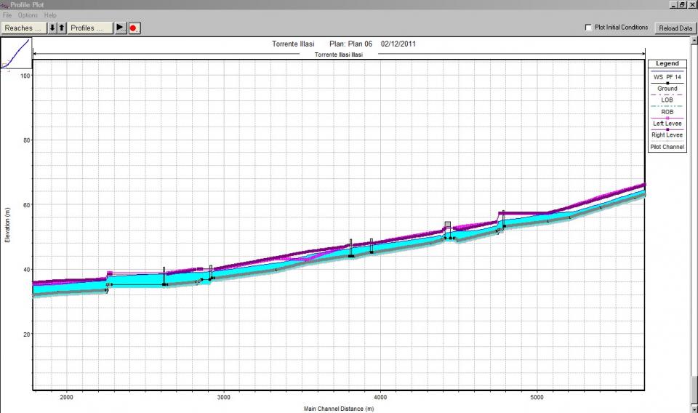The height and width of the screenshot is (413, 698).
Task: Open the Reaches selection list
Action: click(x=23, y=28)
